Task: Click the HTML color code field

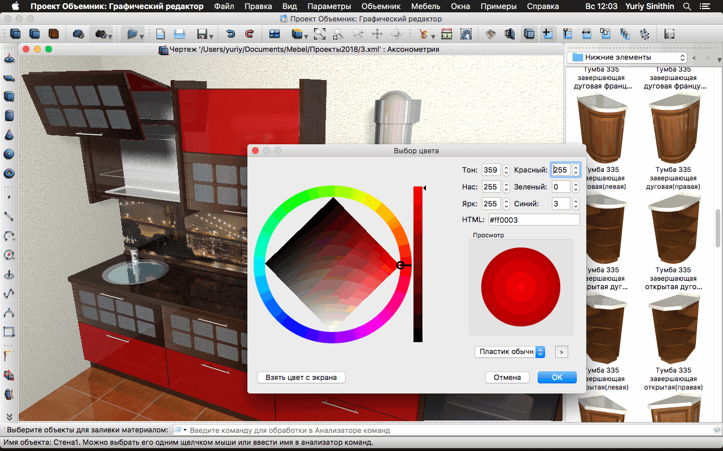Action: point(534,220)
